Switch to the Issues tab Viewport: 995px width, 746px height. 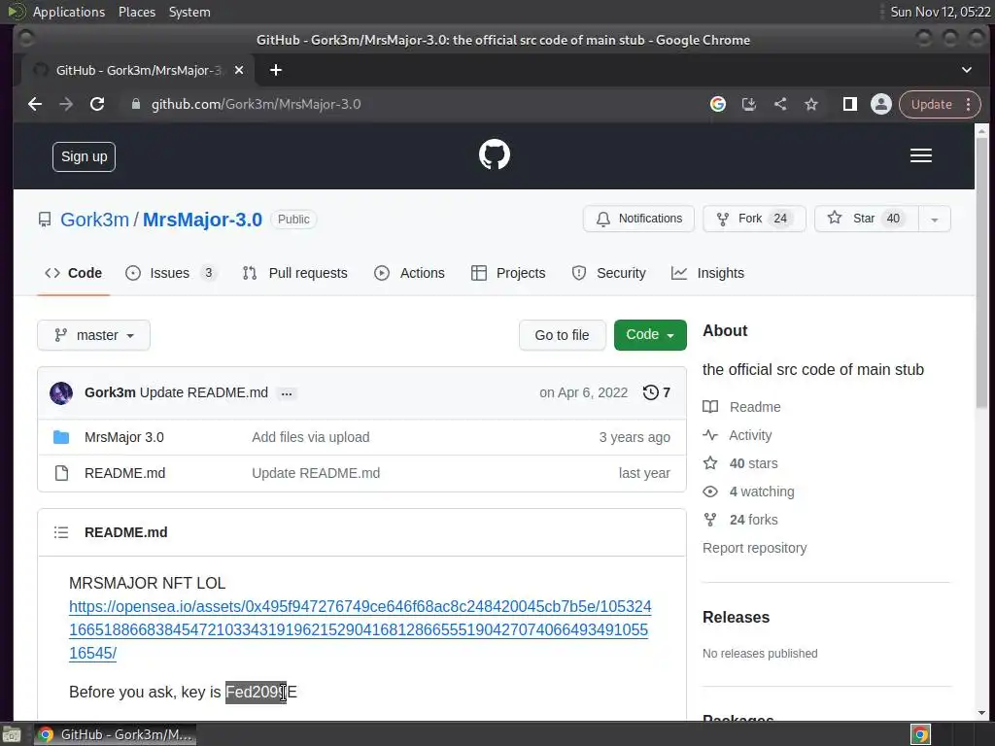coord(171,273)
